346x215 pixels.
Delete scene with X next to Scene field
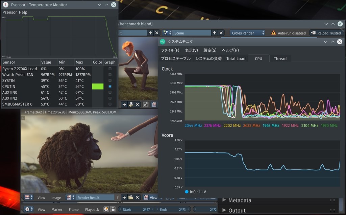tap(221, 33)
